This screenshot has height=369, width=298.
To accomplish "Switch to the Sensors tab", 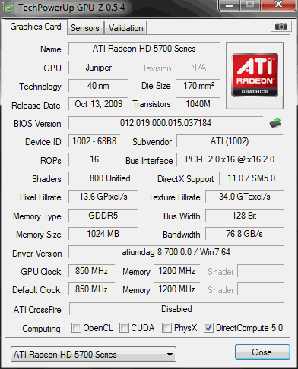I will tap(85, 28).
